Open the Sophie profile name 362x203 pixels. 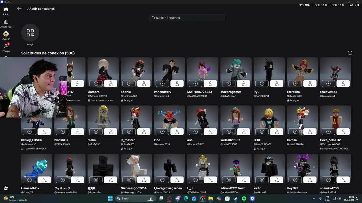tap(126, 92)
